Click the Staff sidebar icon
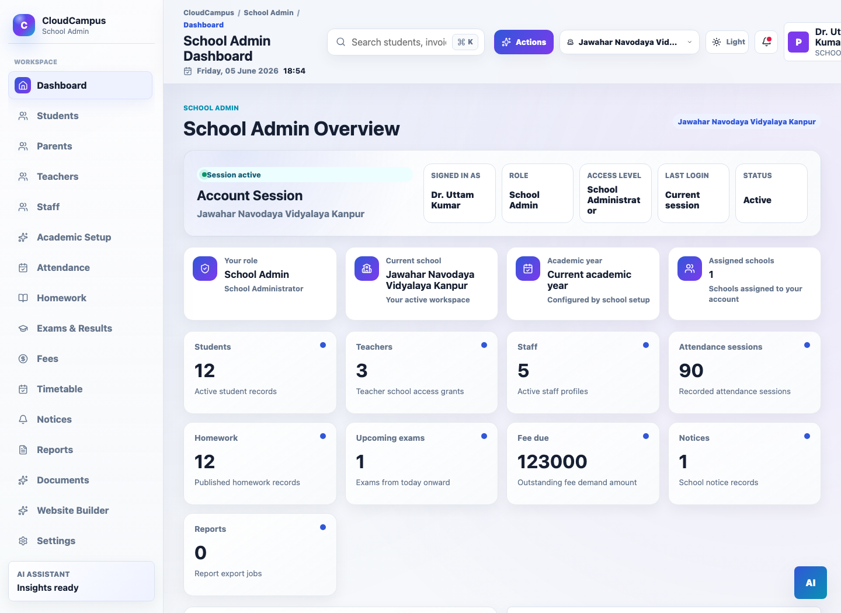The width and height of the screenshot is (841, 613). 23,207
